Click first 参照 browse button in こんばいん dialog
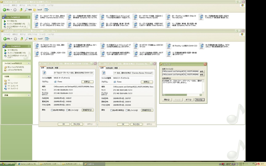Viewport: 266px width, 166px height. coord(202,72)
